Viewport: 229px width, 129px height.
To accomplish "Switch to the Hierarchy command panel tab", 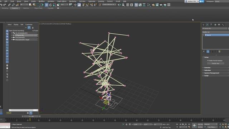I will (211, 25).
